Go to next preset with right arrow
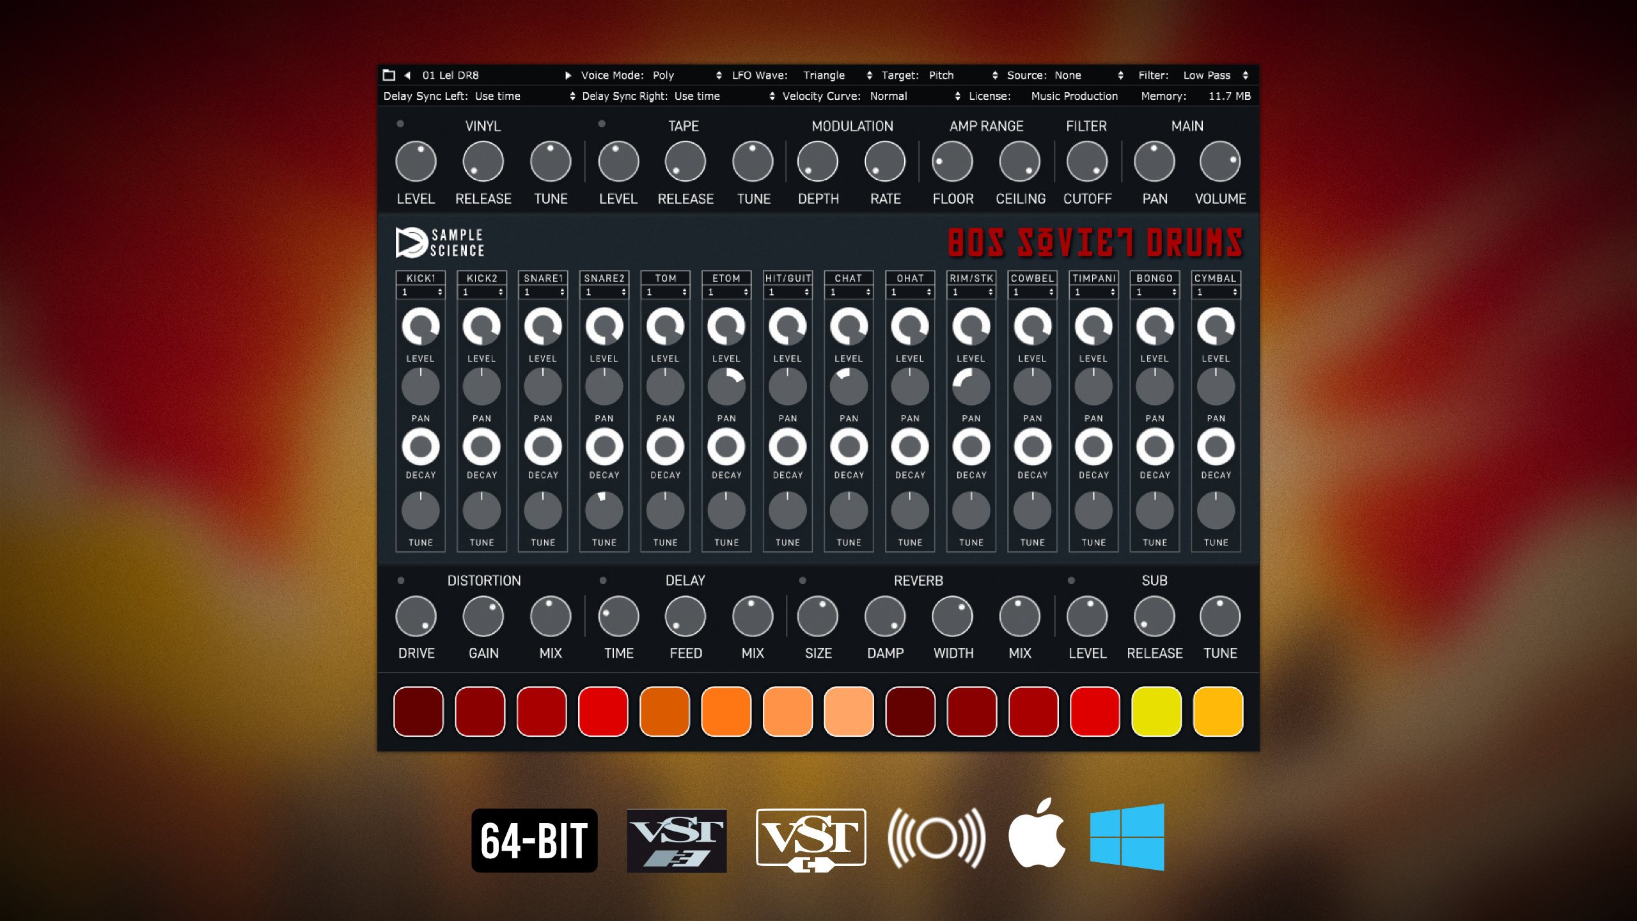The width and height of the screenshot is (1637, 921). click(568, 75)
